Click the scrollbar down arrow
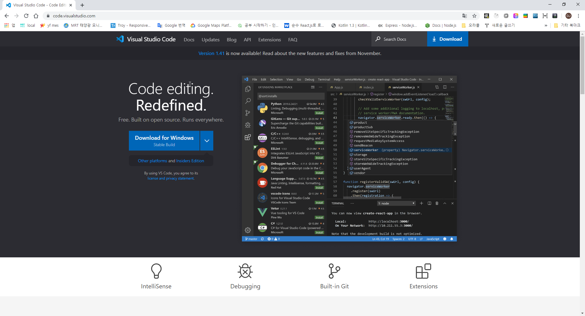The height and width of the screenshot is (316, 585). tap(582, 313)
